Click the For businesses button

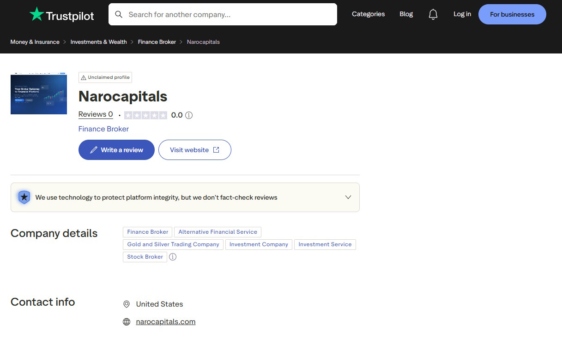[512, 14]
